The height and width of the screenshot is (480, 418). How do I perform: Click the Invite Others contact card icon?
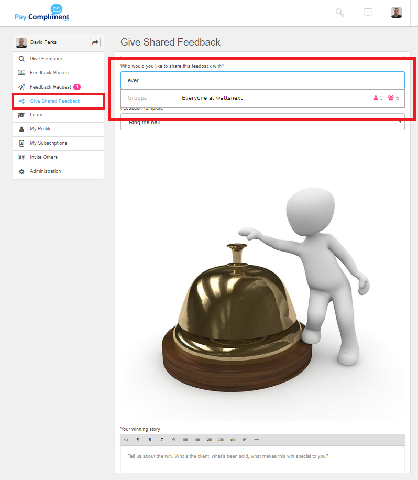(21, 157)
